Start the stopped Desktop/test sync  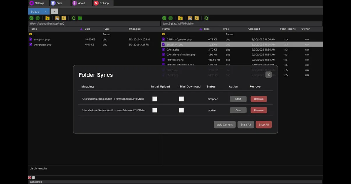tap(238, 99)
